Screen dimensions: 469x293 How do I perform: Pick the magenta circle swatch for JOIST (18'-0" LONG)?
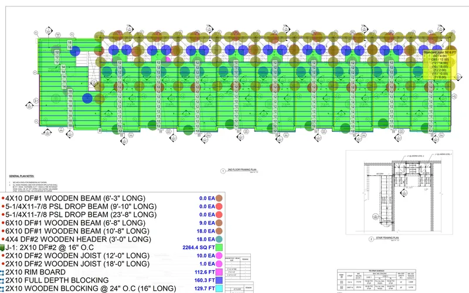click(219, 264)
